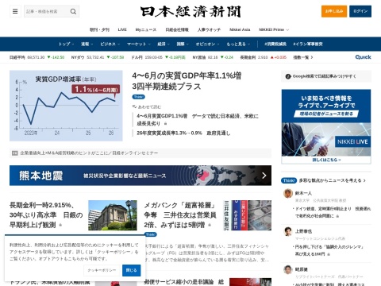
Task: Expand the もっと見る menu
Action: (x=238, y=44)
